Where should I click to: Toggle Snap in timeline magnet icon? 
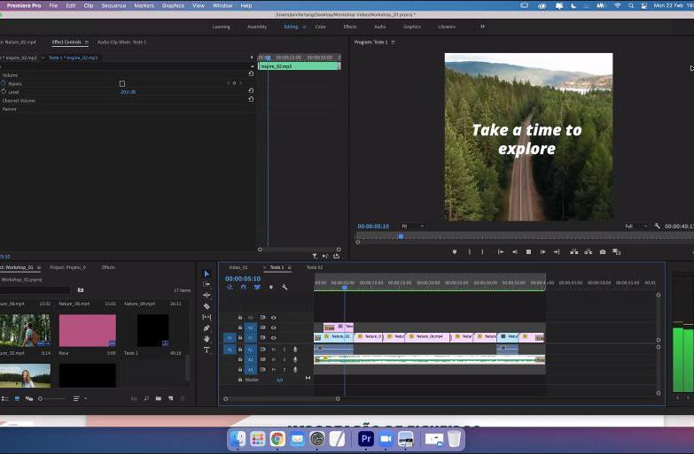(x=244, y=288)
